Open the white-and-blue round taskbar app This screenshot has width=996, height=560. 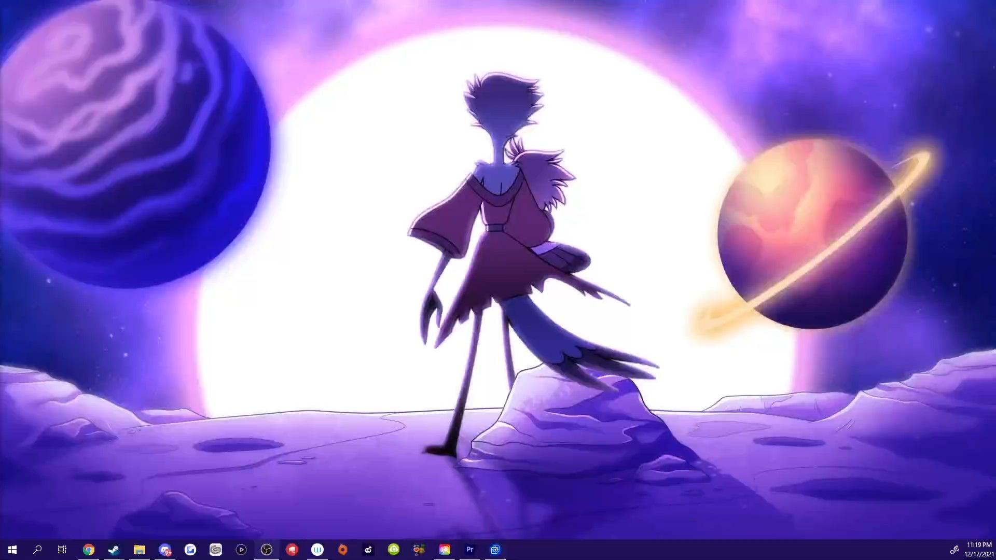pyautogui.click(x=190, y=550)
